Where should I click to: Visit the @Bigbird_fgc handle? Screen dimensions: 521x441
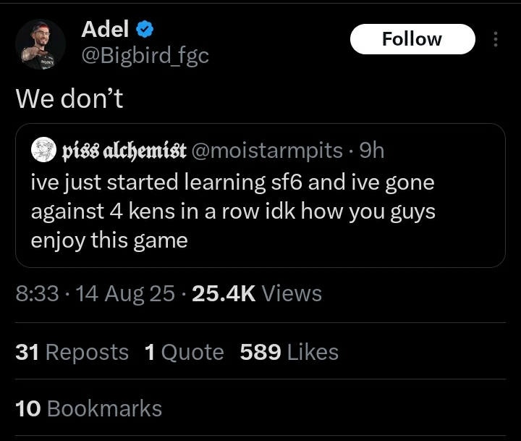[x=145, y=55]
